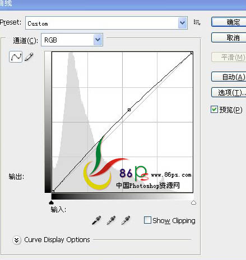The image size is (246, 260).
Task: Click the black input slider triangle
Action: point(51,202)
